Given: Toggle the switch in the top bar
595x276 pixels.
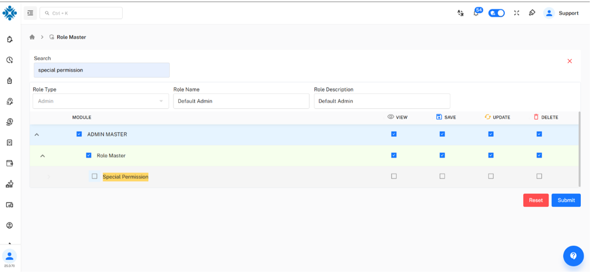Looking at the screenshot, I should point(496,13).
